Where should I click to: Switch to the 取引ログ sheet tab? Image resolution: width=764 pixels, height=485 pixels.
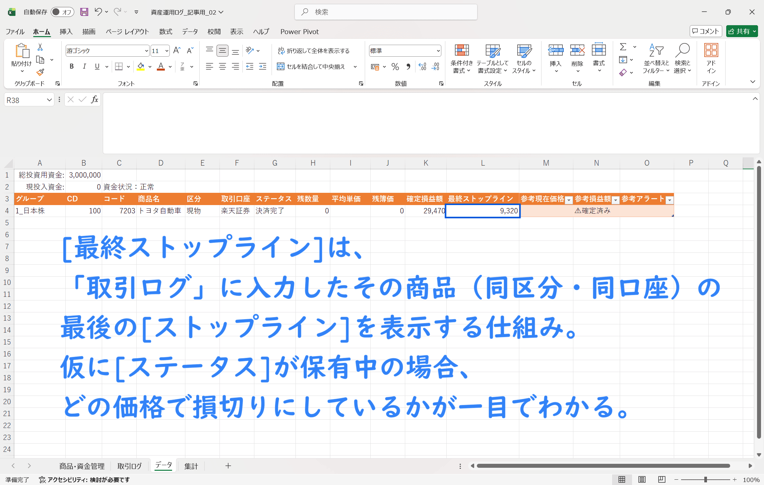pos(129,466)
